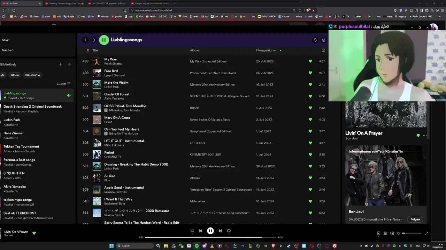This screenshot has height=250, width=446.
Task: Enter fullscreen with the expand icon
Action: click(426, 233)
